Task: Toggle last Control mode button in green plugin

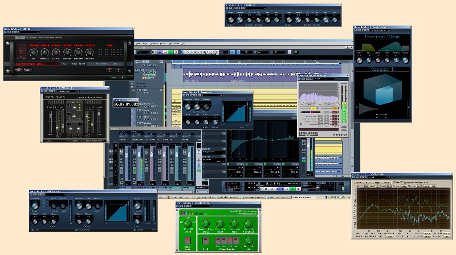Action: click(236, 240)
